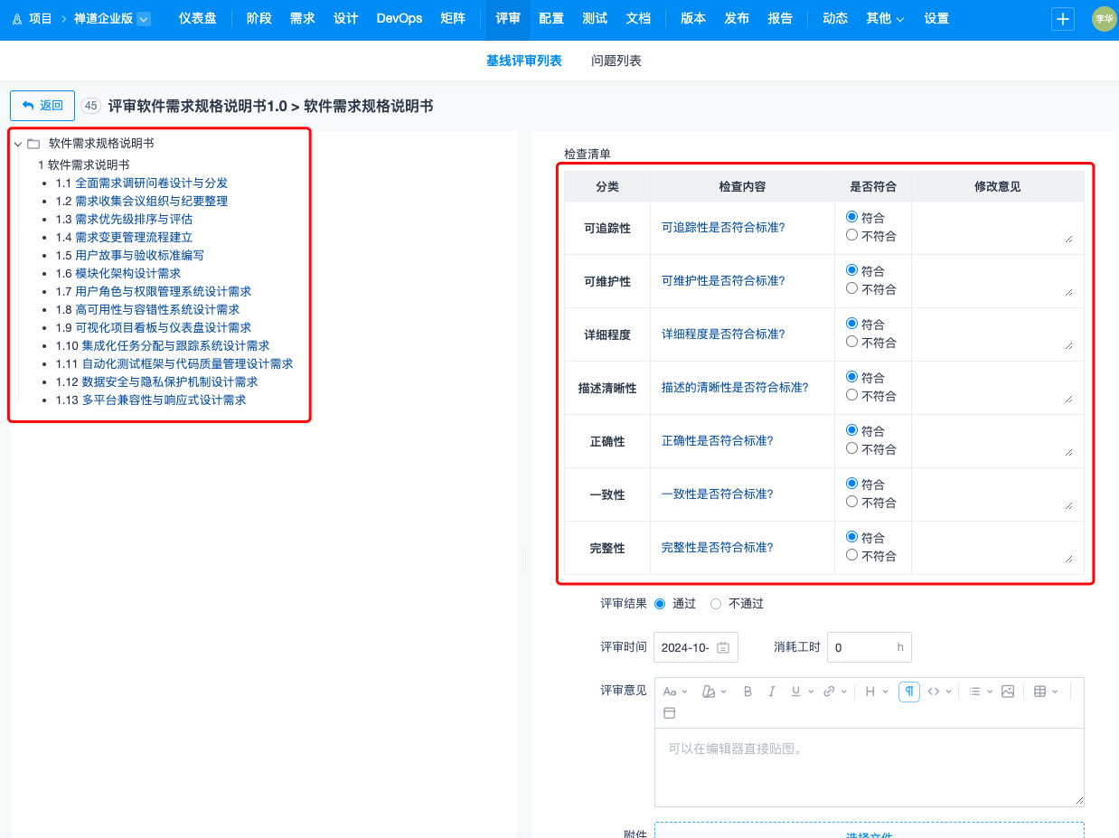Open the 禅道企业版 project dropdown
Image resolution: width=1119 pixels, height=838 pixels.
(144, 19)
